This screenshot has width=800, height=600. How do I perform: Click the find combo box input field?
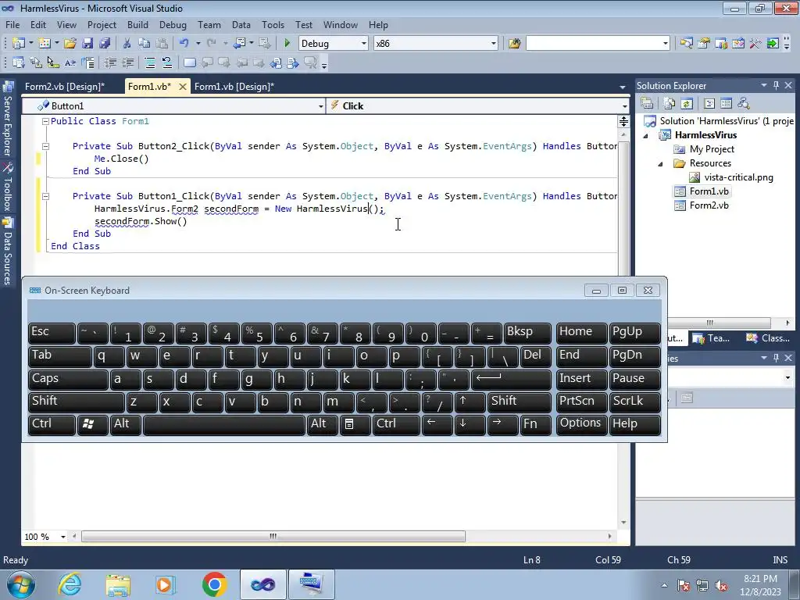(x=594, y=44)
